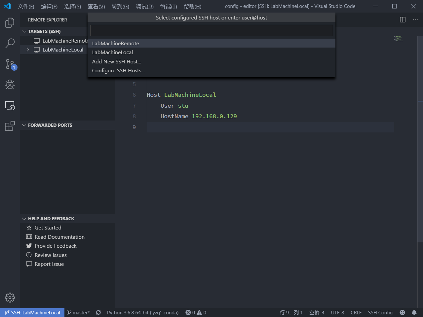Open the Search view
This screenshot has width=423, height=317.
pos(10,43)
